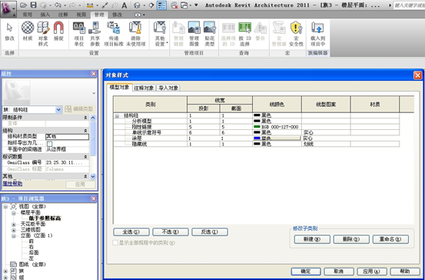Click the 结构材质类型 value field
Viewport: 425px width, 280px height.
click(x=67, y=137)
